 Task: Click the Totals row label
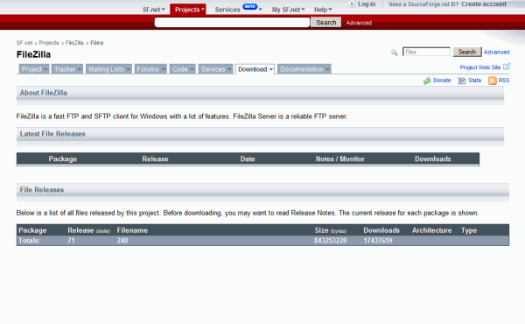click(29, 241)
